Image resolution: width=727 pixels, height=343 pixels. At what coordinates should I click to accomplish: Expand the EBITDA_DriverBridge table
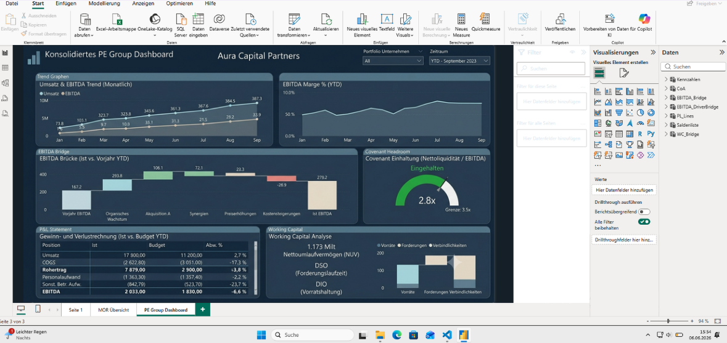click(x=667, y=107)
